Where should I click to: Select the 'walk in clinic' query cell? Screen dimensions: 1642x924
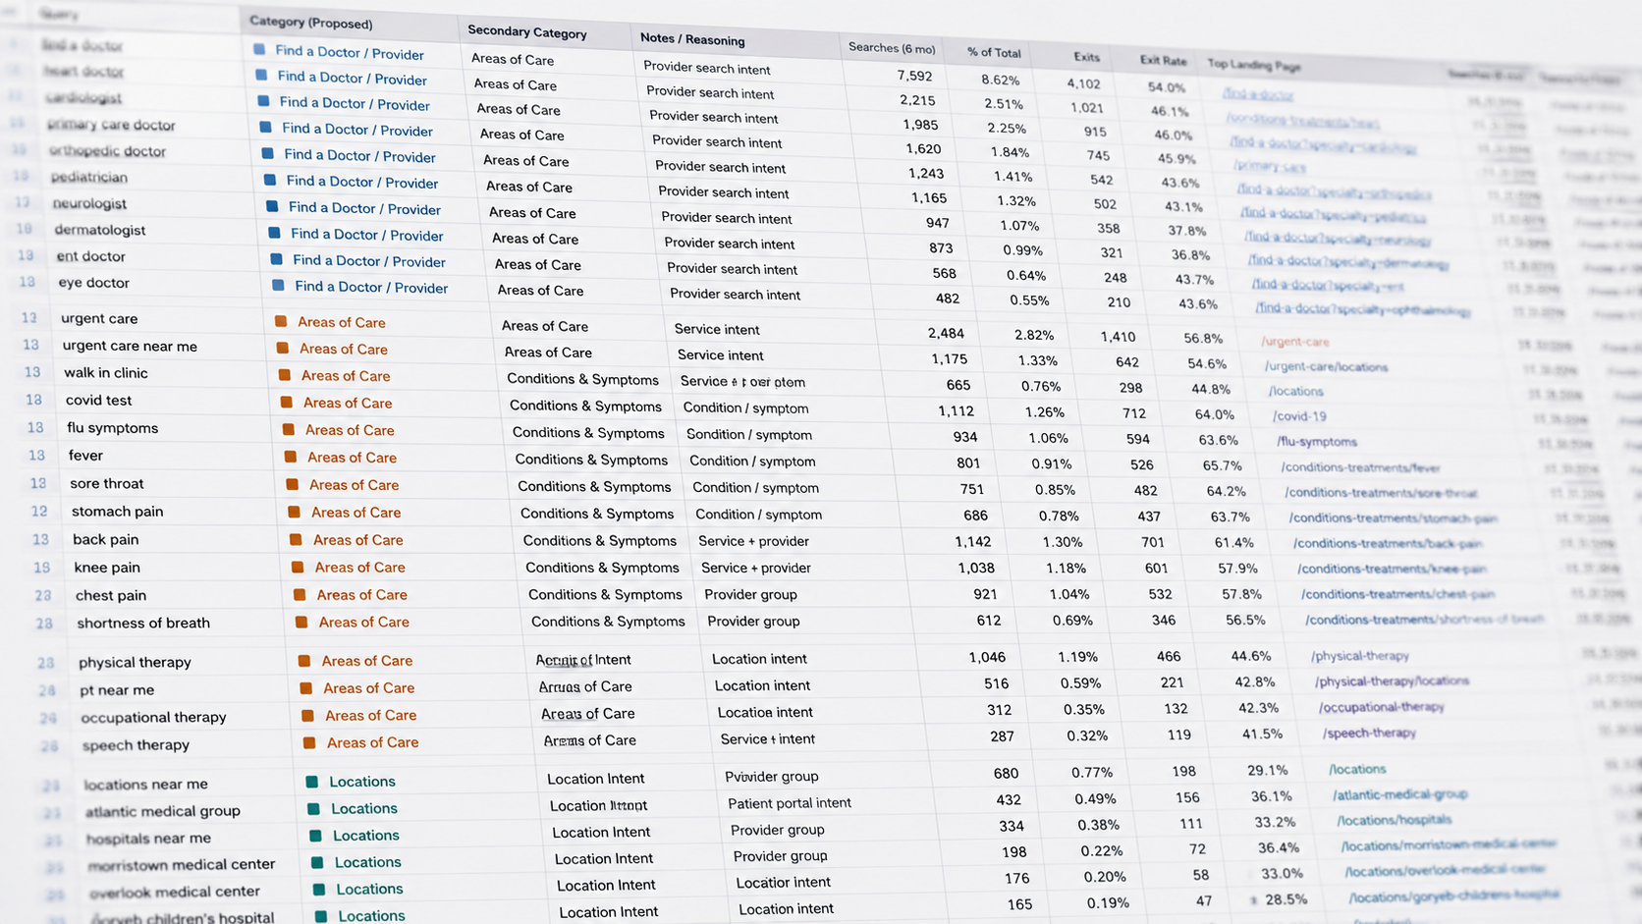tap(106, 373)
